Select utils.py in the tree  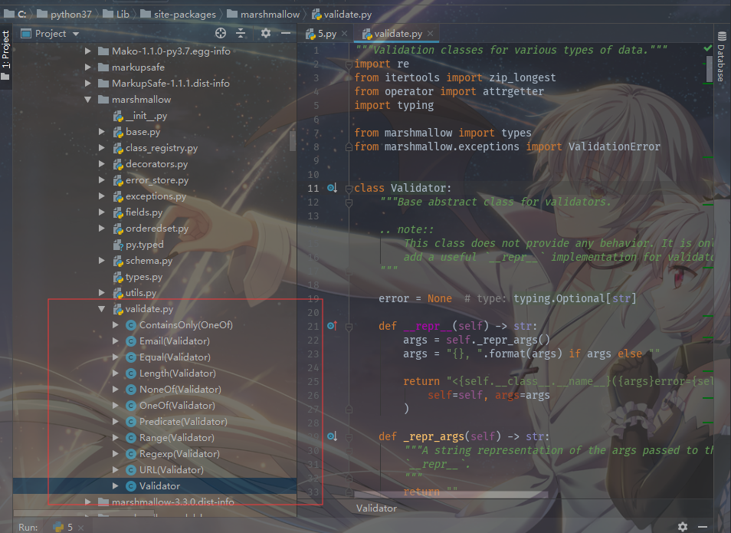[141, 293]
